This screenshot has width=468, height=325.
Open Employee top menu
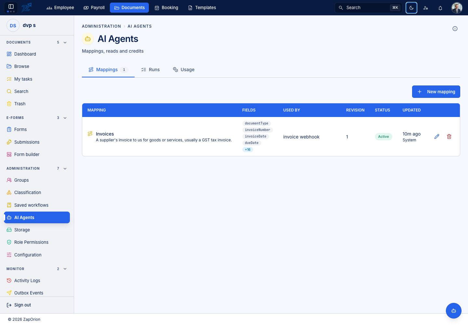point(60,7)
